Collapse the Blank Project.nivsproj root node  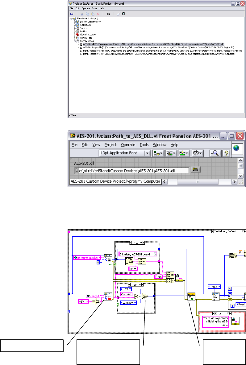[x=71, y=19]
